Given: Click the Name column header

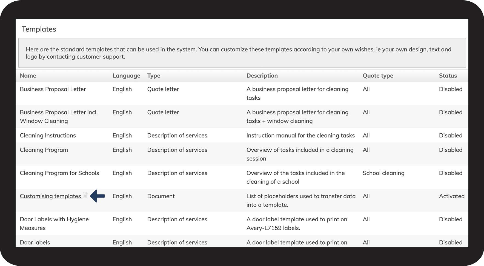Looking at the screenshot, I should pyautogui.click(x=28, y=76).
